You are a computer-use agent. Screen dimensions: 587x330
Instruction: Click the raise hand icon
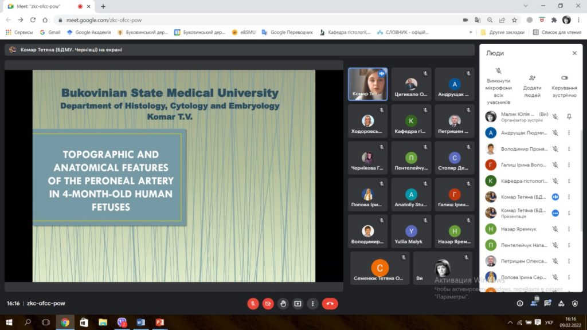[x=283, y=304]
